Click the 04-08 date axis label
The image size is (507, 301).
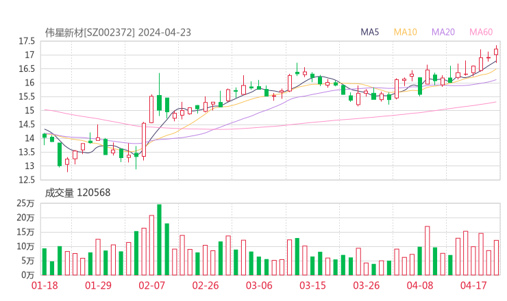(420, 285)
